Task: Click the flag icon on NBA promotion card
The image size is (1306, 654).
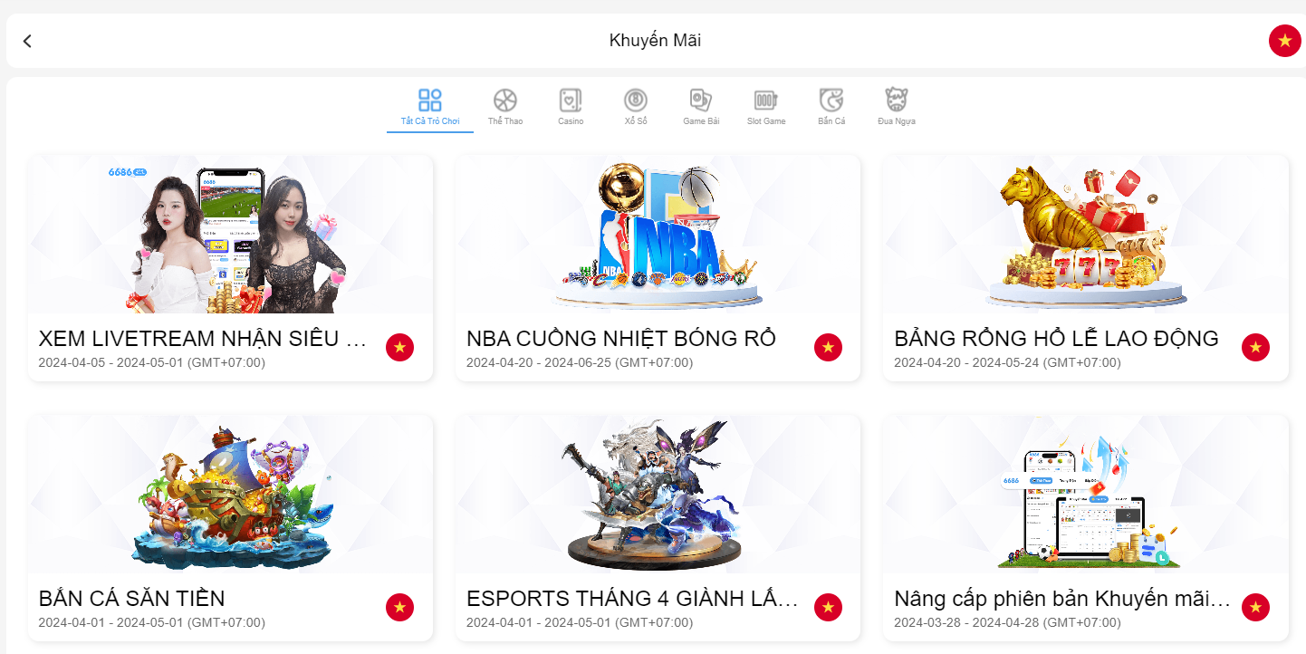Action: tap(828, 347)
